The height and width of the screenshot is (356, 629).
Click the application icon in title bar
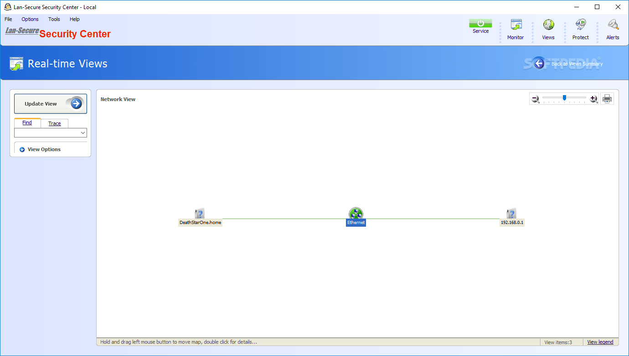(x=8, y=7)
